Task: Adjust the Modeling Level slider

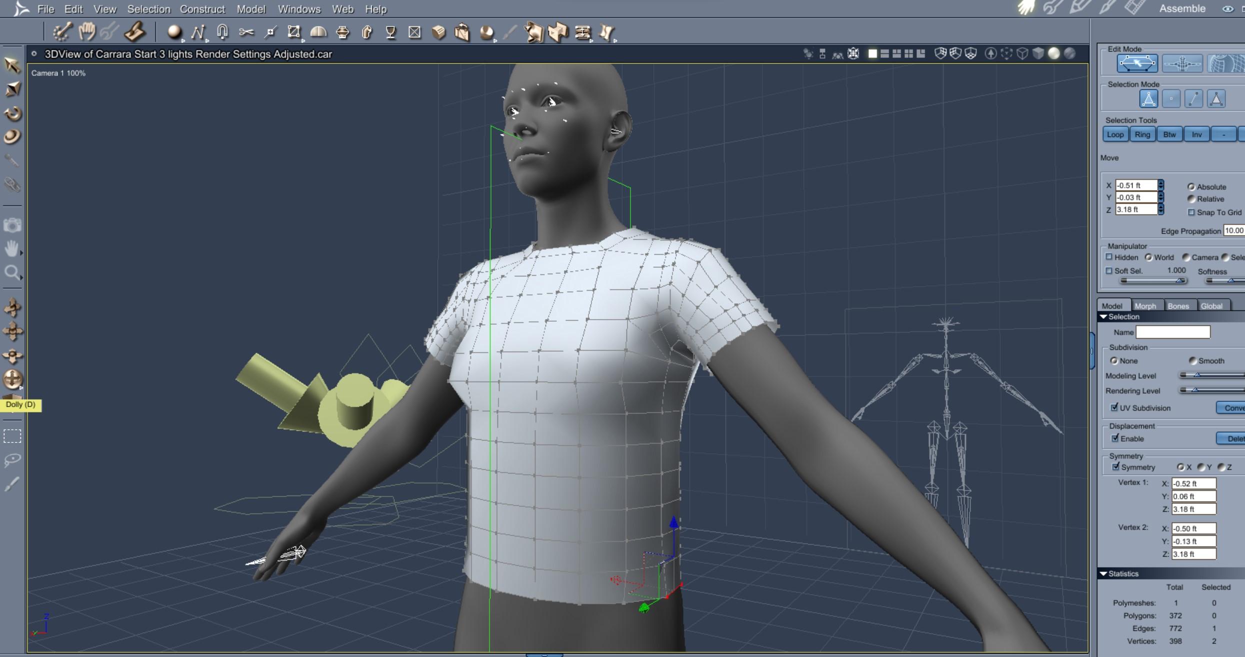Action: (1197, 375)
